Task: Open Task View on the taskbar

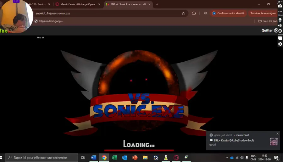Action: [83, 158]
